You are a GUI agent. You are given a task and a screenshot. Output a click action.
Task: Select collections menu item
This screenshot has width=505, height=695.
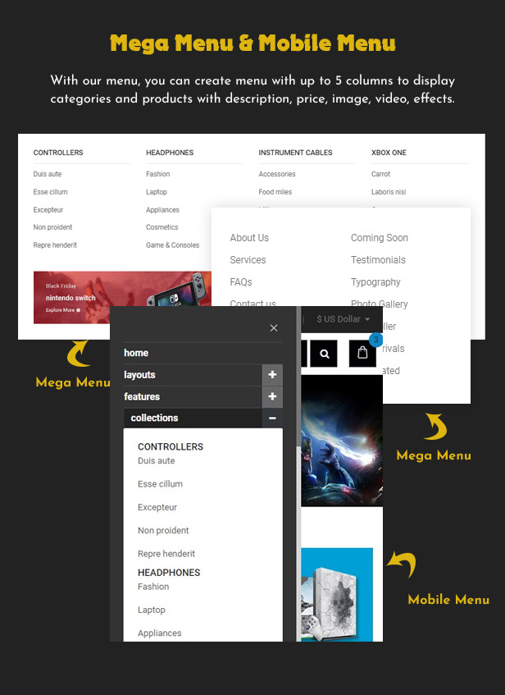(154, 418)
